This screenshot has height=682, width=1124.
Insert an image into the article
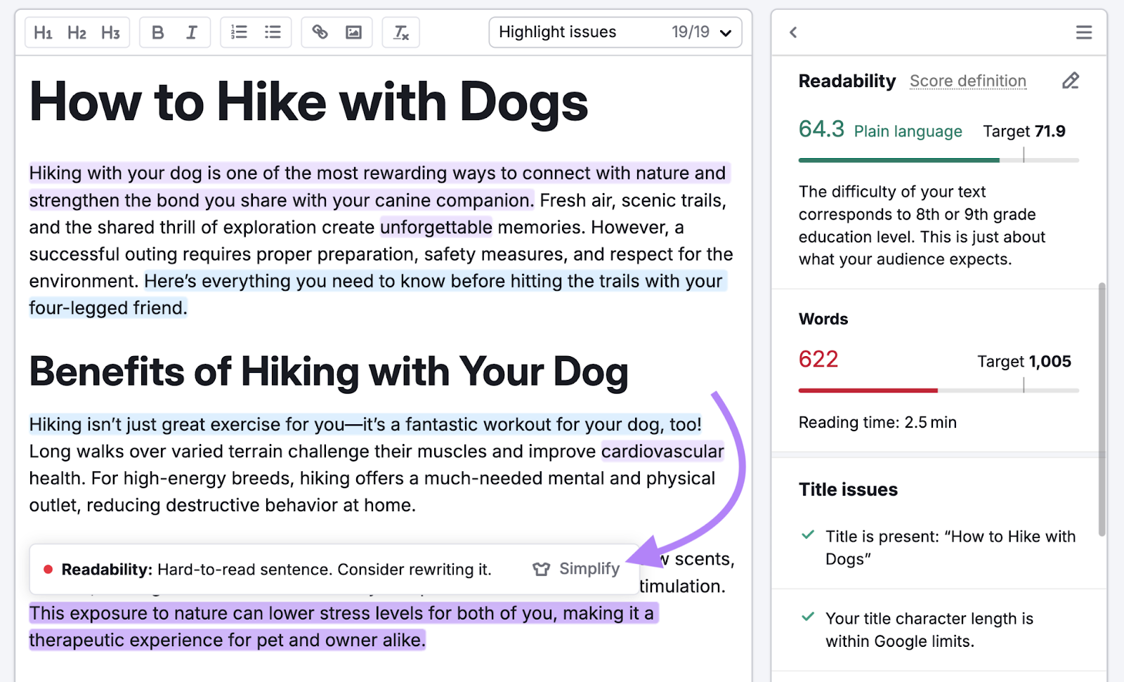pyautogui.click(x=354, y=32)
